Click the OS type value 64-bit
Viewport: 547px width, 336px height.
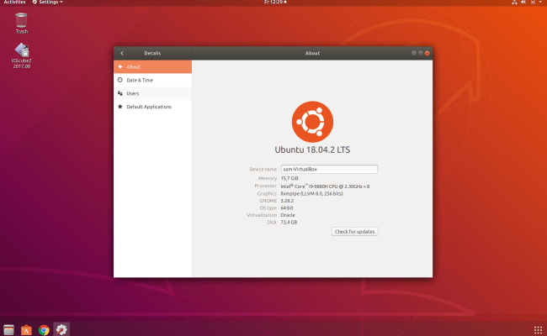287,207
